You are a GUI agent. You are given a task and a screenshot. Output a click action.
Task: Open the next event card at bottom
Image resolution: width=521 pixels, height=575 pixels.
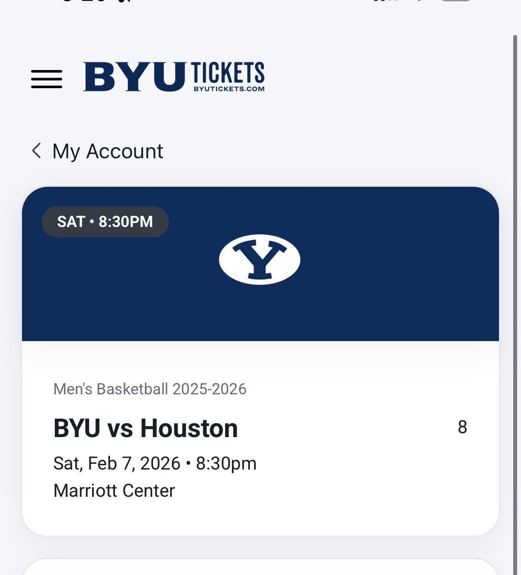(260, 567)
